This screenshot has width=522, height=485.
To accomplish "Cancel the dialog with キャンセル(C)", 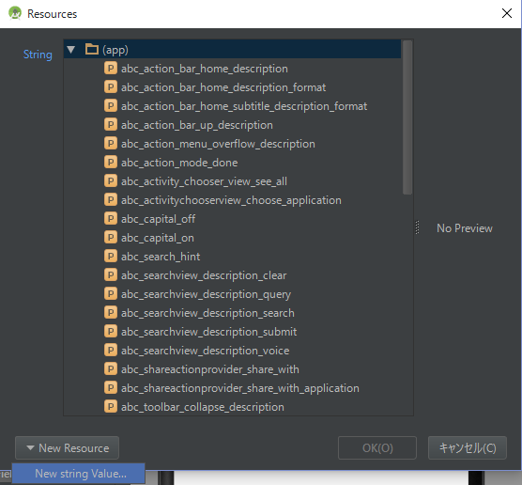I will [468, 448].
